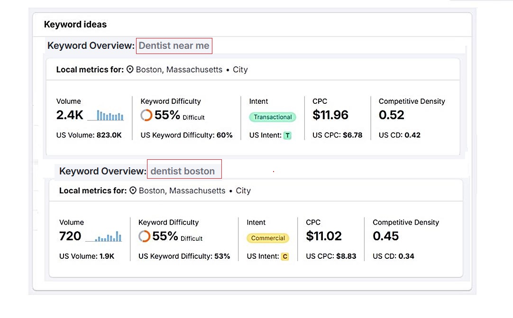Click the 2.4K volume trend bar chart
Viewport: 513px width, 318px height.
point(110,115)
